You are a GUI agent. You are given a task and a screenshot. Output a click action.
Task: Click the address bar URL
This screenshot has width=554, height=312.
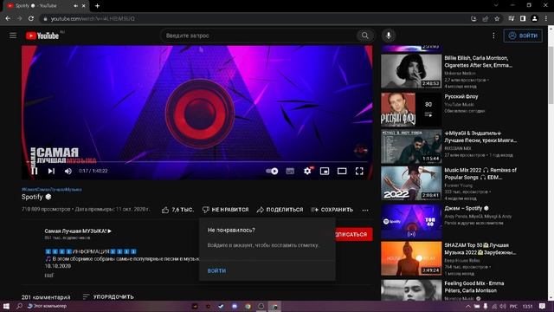(x=93, y=18)
